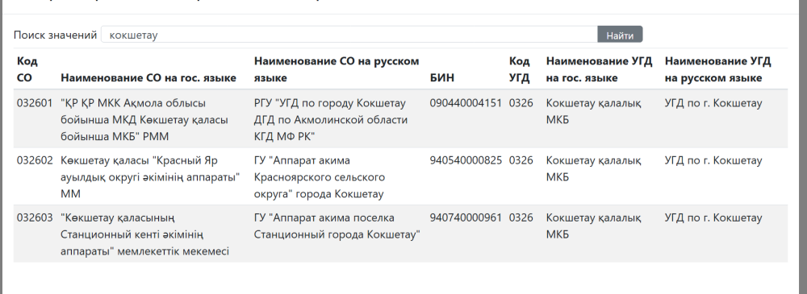Screen dimensions: 807x294
Task: Click УГД по г. Кокшетау in the first row
Action: [x=713, y=103]
